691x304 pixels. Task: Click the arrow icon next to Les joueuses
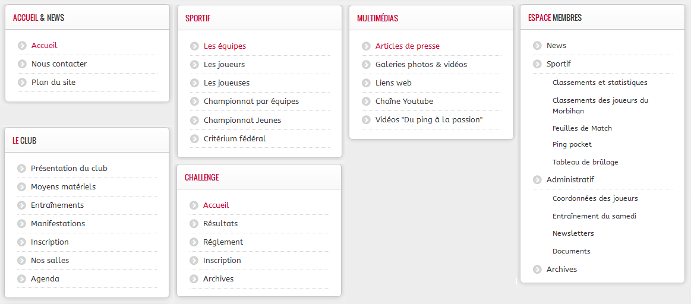coord(195,83)
